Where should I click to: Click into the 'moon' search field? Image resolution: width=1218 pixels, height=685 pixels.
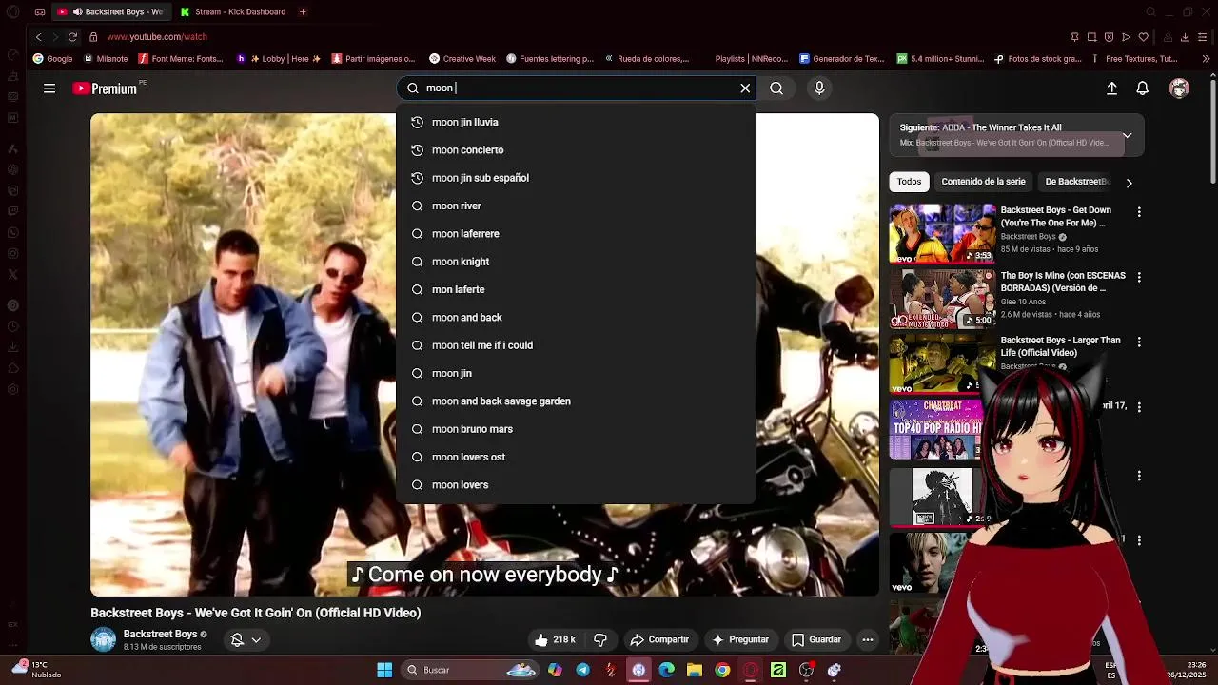[578, 88]
